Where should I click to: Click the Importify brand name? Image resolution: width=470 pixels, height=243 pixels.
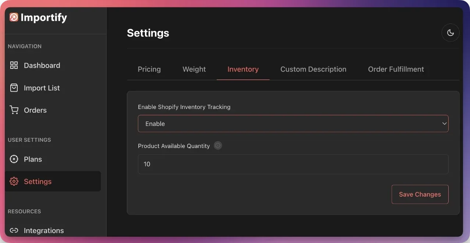(x=44, y=17)
